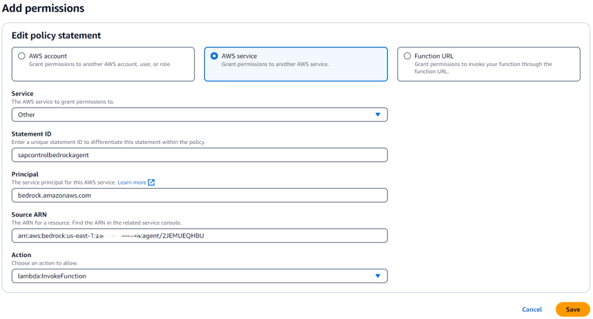Screen dimensions: 593x319
Task: Click 'The AWS service to grant permissions to.' text
Action: click(63, 102)
